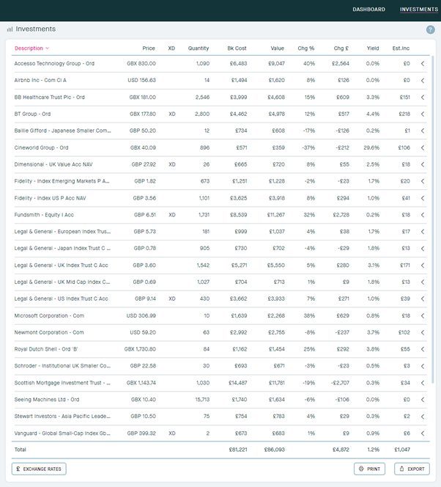Click the Investments bar chart icon
441x487 pixels.
pyautogui.click(x=10, y=29)
